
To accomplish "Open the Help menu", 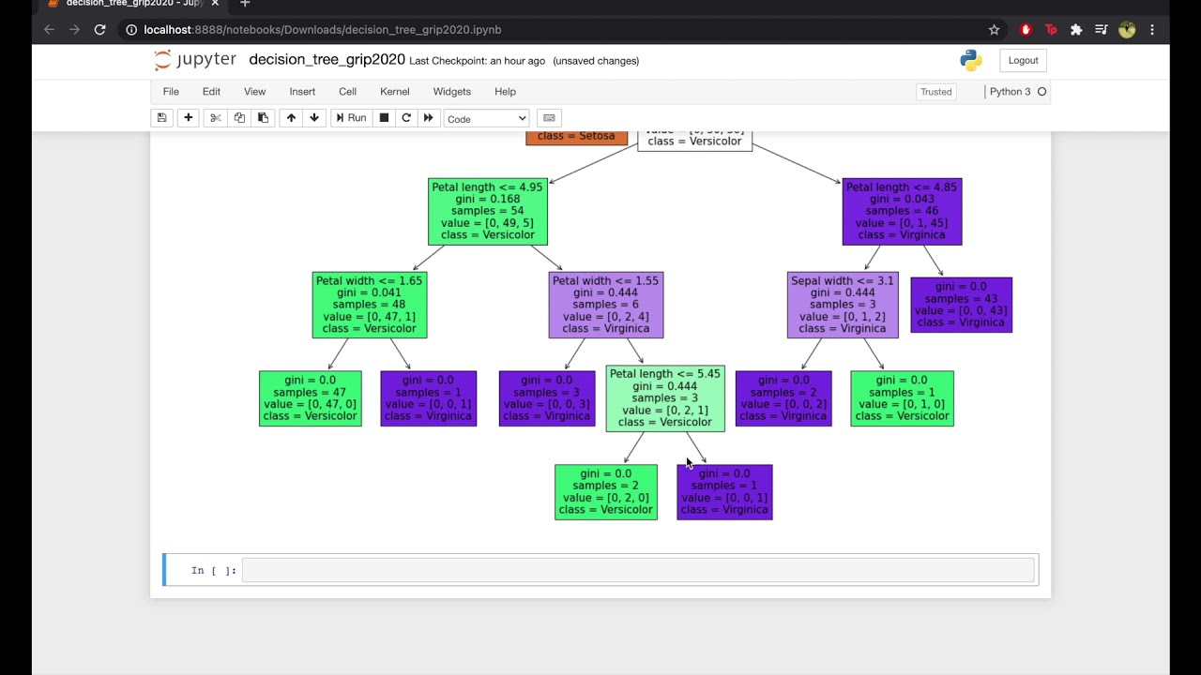I will click(x=505, y=92).
